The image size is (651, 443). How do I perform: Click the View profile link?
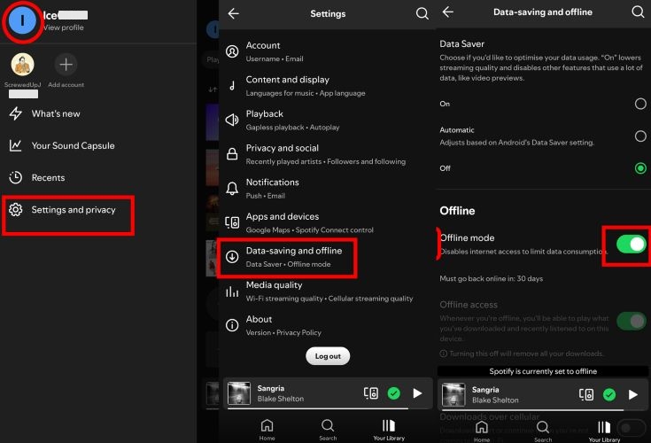[x=63, y=27]
